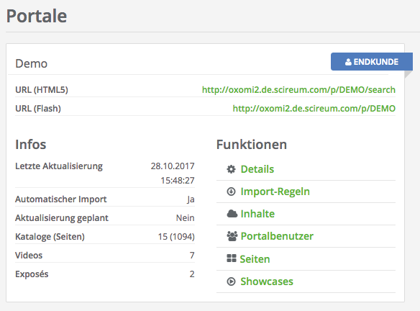The width and height of the screenshot is (420, 311).
Task: Click the grid icon beside Seiten
Action: pyautogui.click(x=232, y=258)
